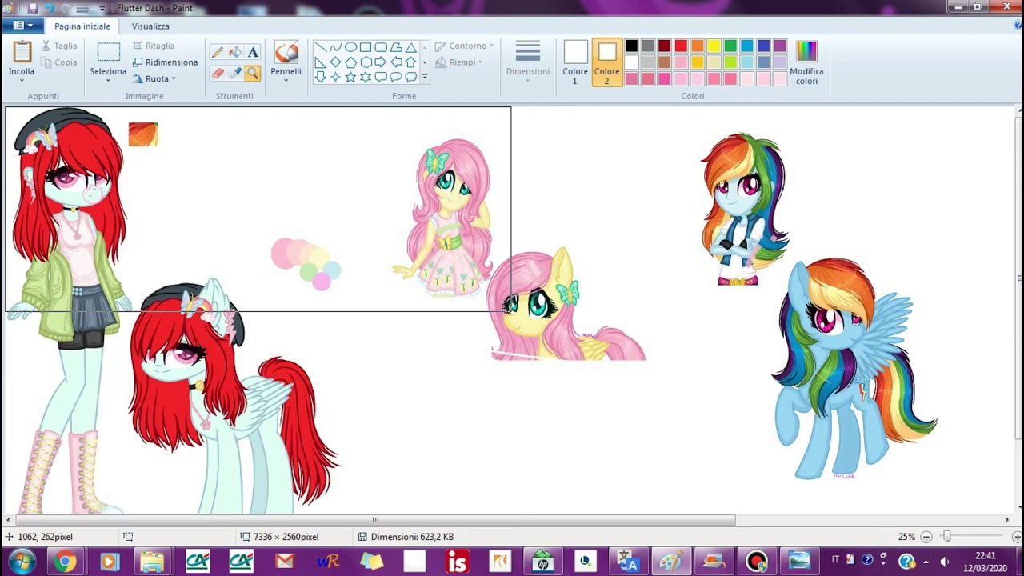Choose the hexagon shape

pos(366,62)
